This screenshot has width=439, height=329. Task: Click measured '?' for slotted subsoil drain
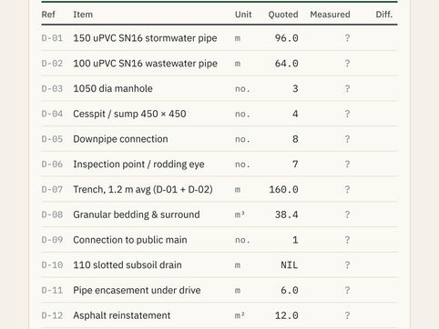coord(347,265)
